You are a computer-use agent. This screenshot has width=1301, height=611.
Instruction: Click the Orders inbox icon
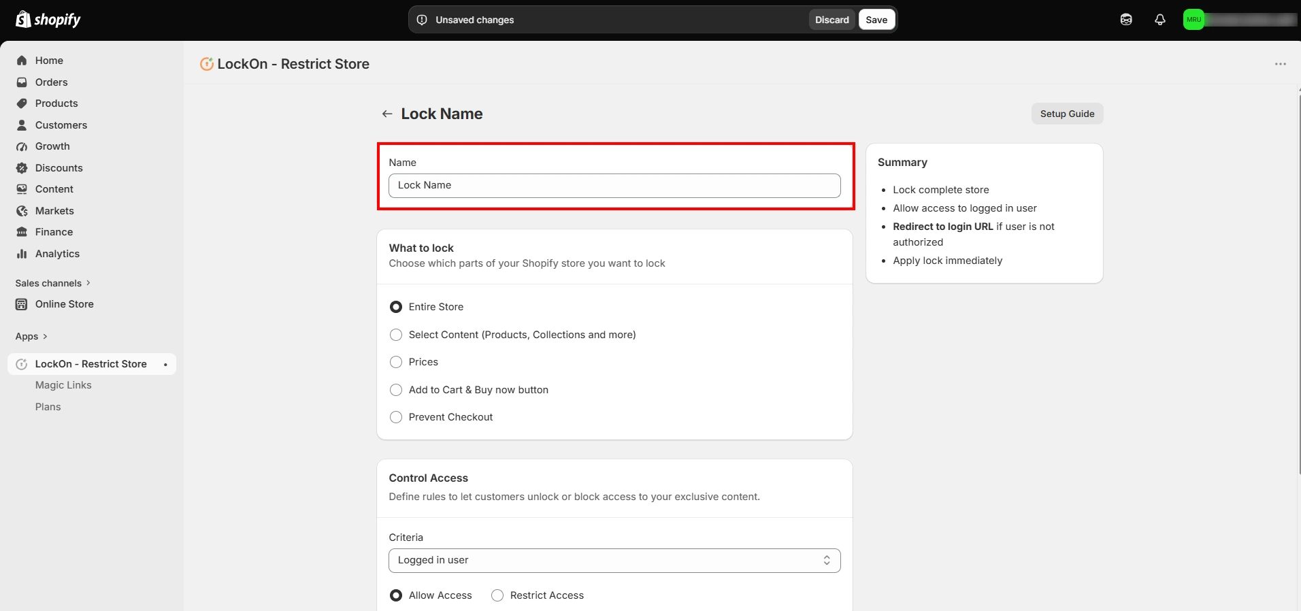(x=22, y=82)
